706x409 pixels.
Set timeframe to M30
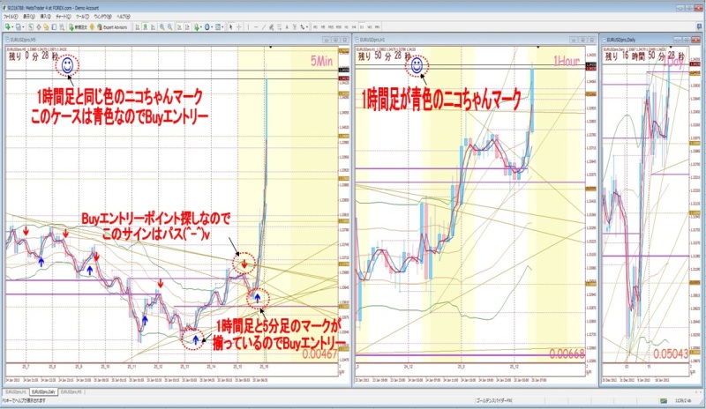(339, 27)
